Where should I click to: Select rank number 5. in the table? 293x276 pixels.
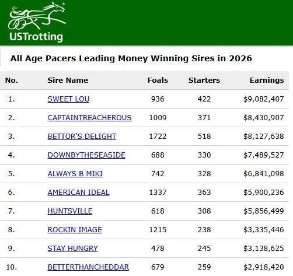(x=12, y=174)
